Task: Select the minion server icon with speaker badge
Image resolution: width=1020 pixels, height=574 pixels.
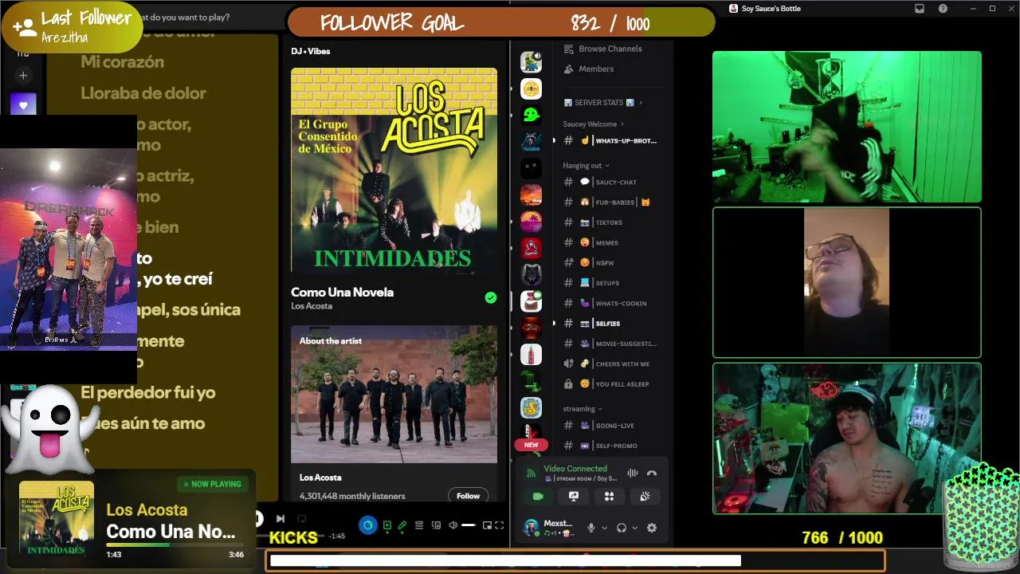Action: pos(532,61)
